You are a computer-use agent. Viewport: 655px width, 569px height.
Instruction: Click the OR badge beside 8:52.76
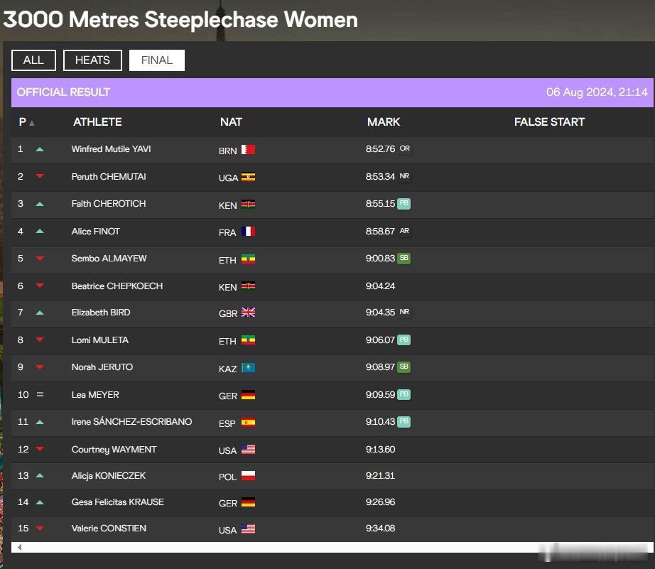point(404,148)
